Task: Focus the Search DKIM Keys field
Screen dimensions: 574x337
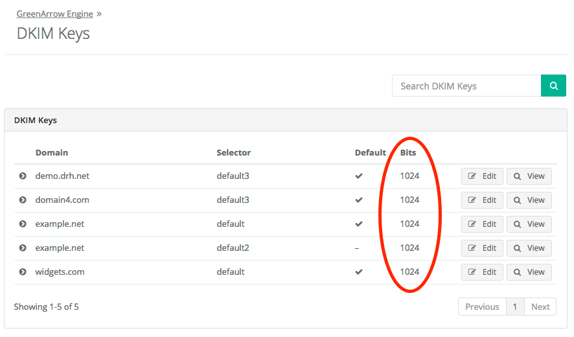Action: point(466,86)
